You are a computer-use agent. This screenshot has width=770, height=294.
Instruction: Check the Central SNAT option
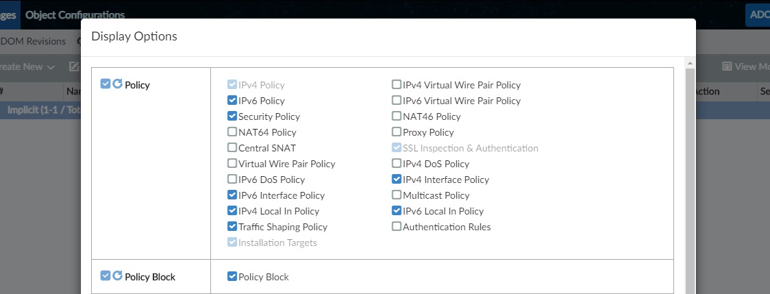pos(232,148)
